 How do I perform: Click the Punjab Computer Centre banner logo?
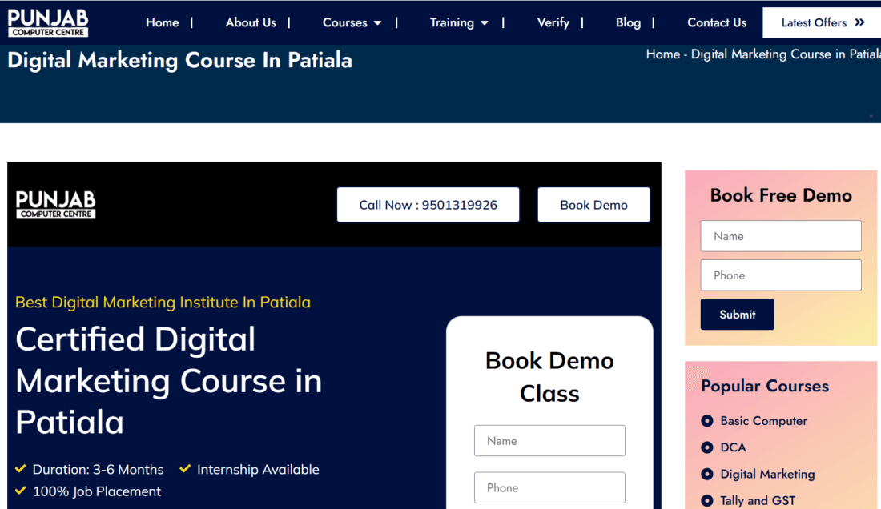coord(56,205)
